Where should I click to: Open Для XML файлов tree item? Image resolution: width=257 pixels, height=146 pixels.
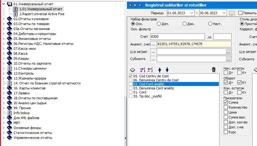coord(26,118)
